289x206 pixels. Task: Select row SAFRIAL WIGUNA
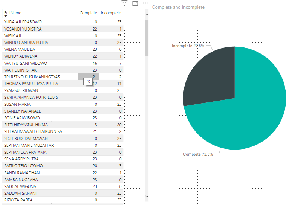(63, 186)
